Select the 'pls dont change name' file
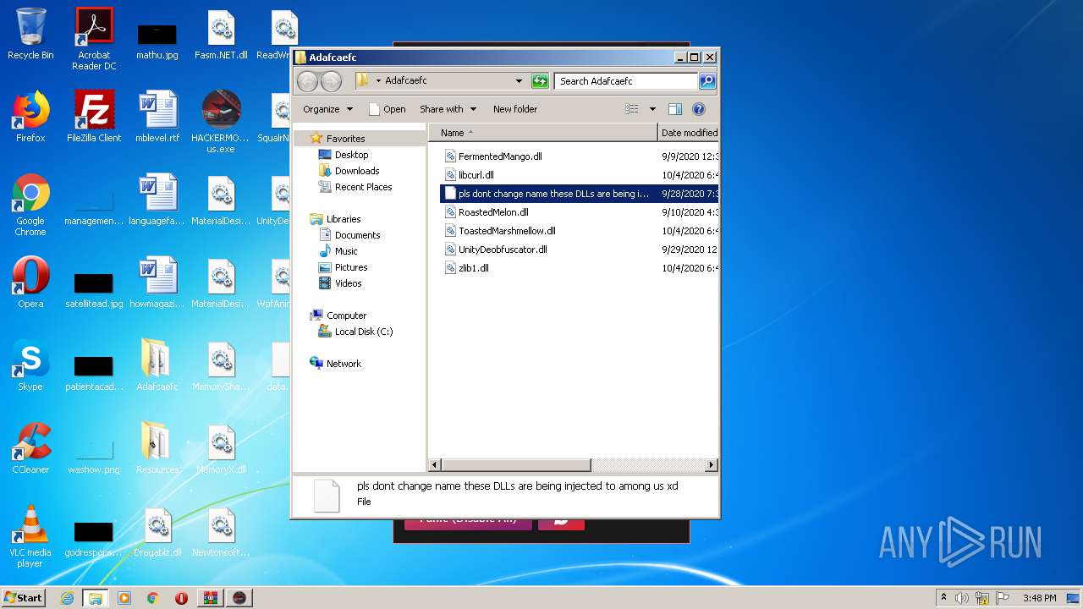The height and width of the screenshot is (609, 1083). tap(580, 194)
